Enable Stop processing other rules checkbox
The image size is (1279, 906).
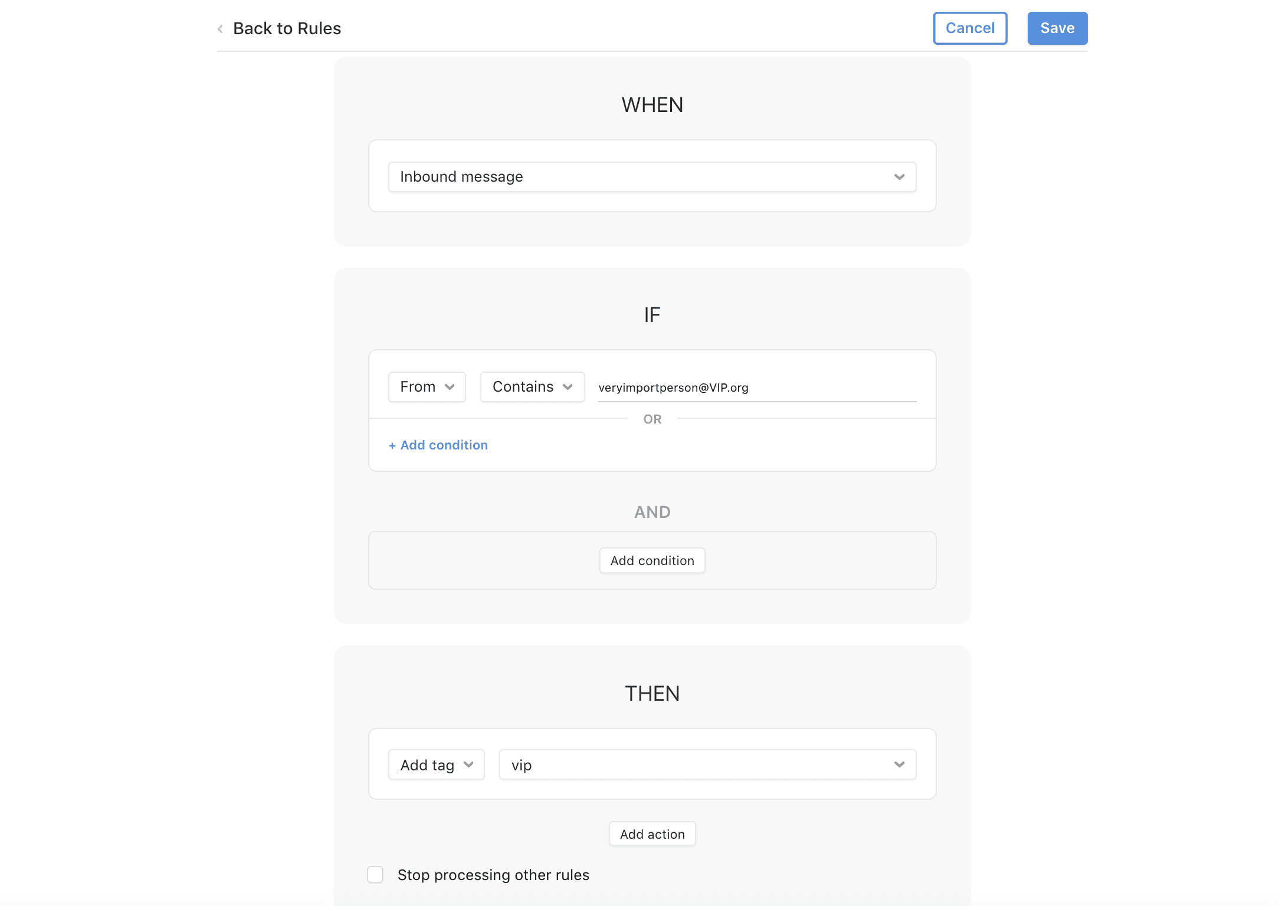coord(375,875)
